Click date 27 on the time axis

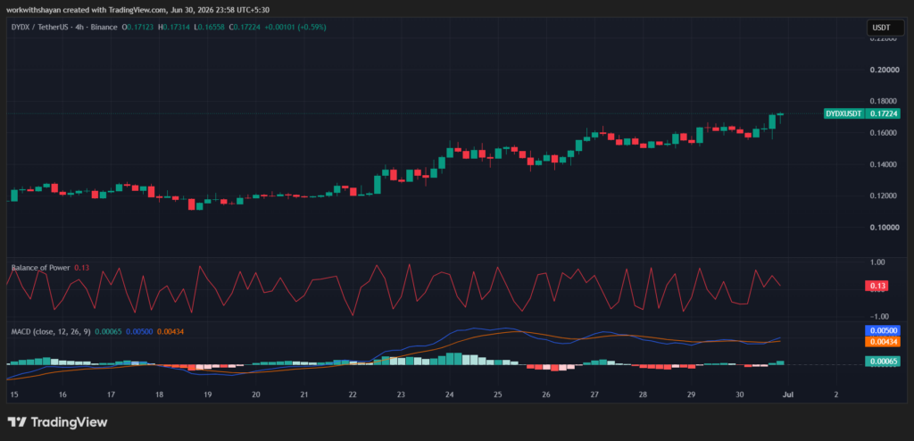coord(594,395)
